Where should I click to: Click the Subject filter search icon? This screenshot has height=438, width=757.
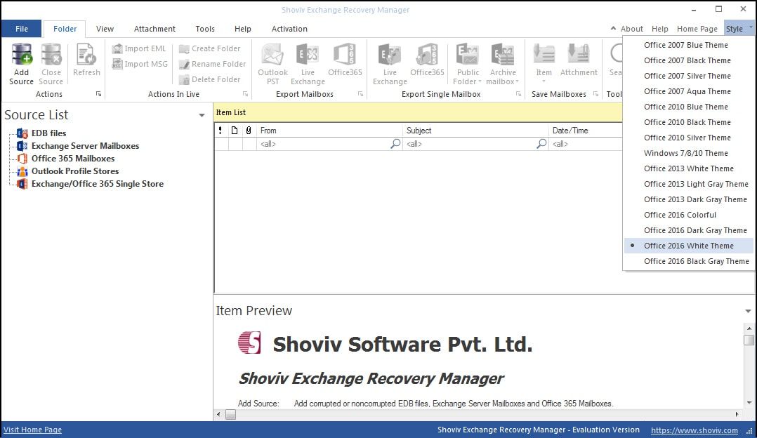click(x=541, y=144)
